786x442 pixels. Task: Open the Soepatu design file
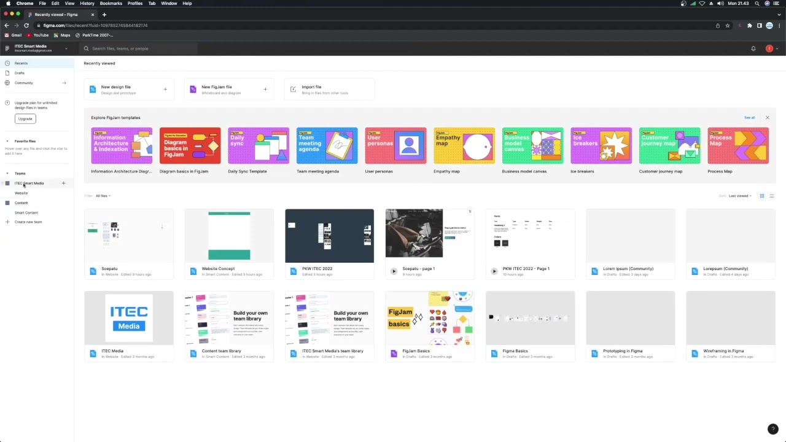click(x=129, y=244)
